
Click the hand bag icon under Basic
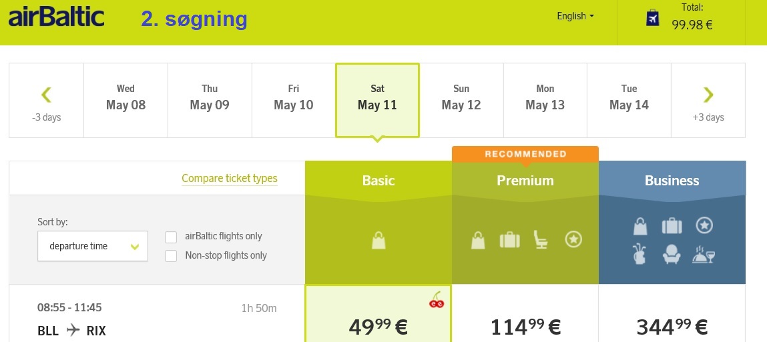(x=378, y=241)
